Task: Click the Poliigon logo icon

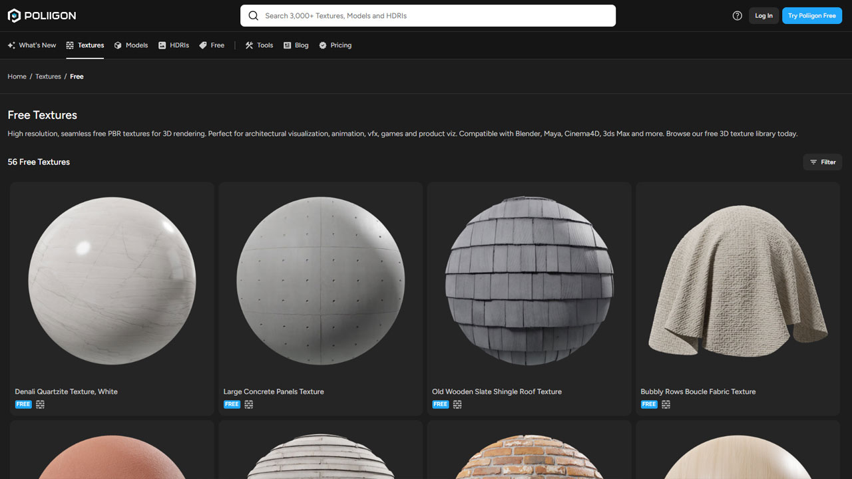Action: click(x=15, y=15)
